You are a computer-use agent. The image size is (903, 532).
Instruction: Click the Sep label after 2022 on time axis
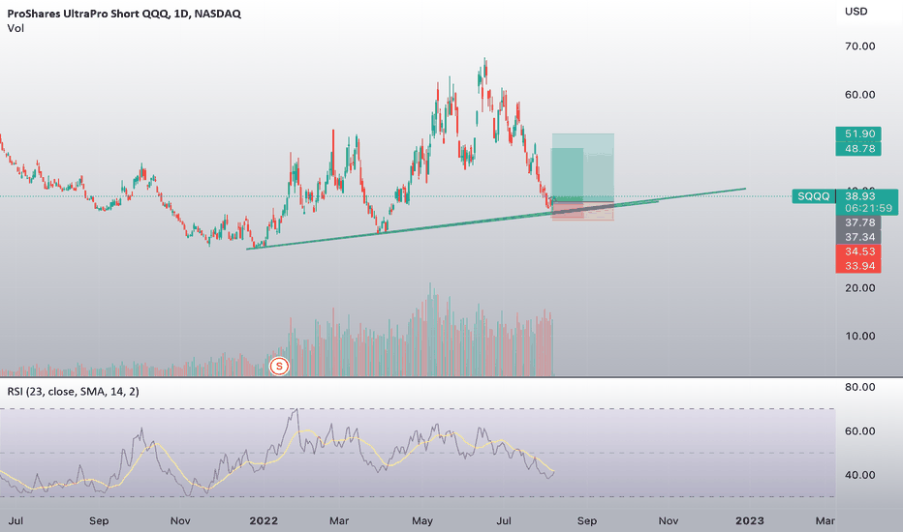click(587, 521)
